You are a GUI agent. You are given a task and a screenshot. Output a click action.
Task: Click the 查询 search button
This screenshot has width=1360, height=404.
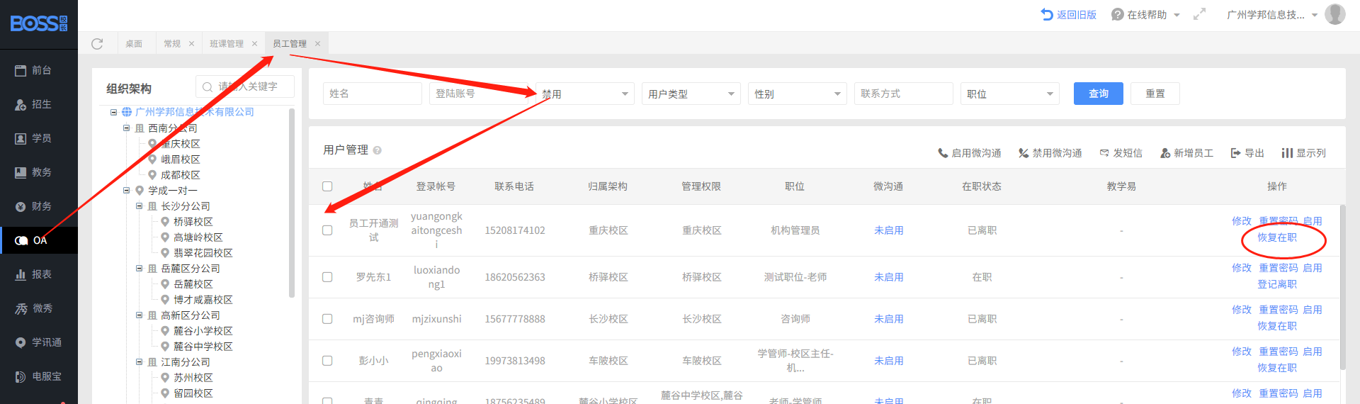tap(1099, 94)
